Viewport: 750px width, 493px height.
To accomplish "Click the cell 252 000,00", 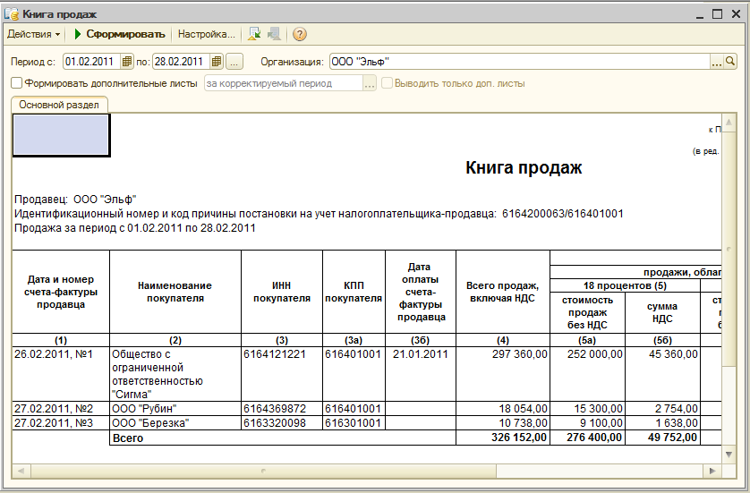I will pyautogui.click(x=588, y=374).
